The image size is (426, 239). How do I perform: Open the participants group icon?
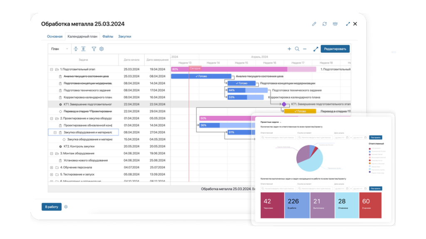coord(335,24)
